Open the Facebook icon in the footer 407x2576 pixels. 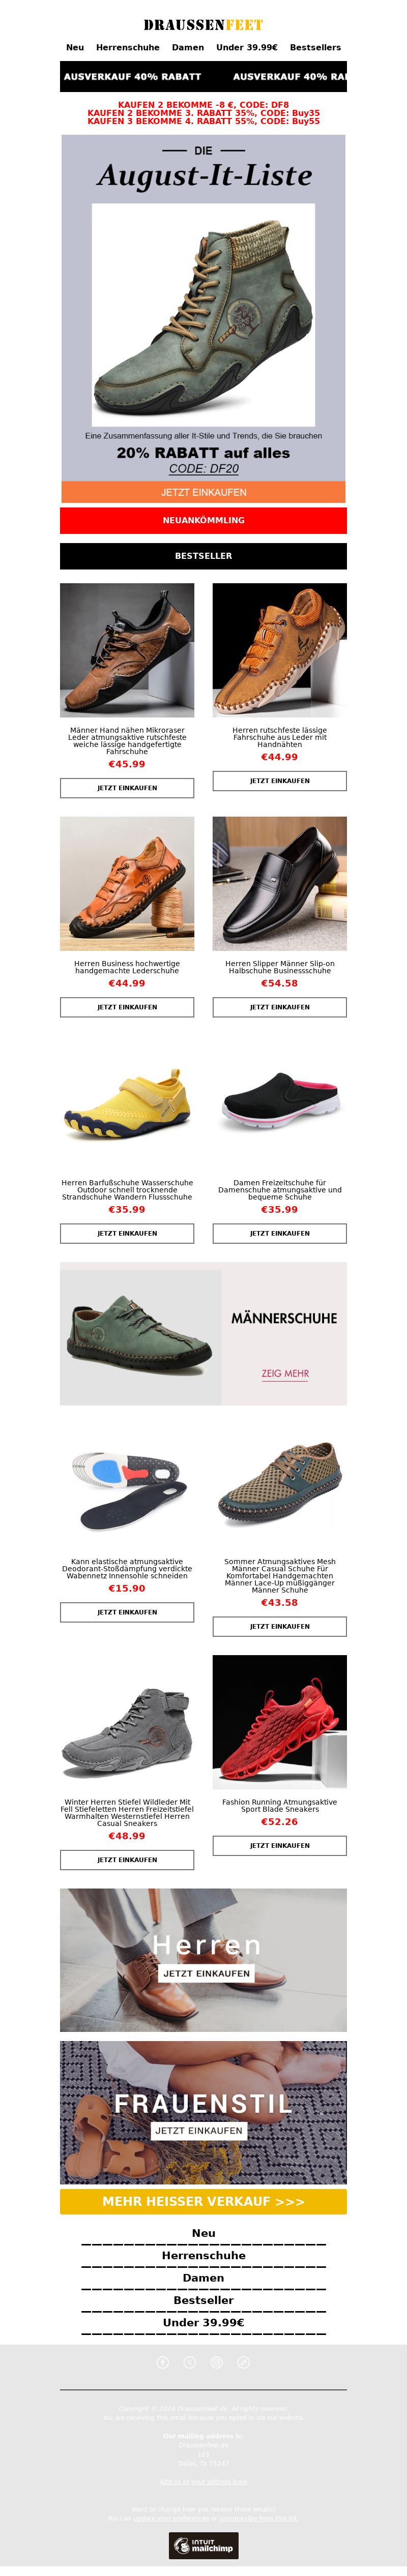pos(163,2362)
